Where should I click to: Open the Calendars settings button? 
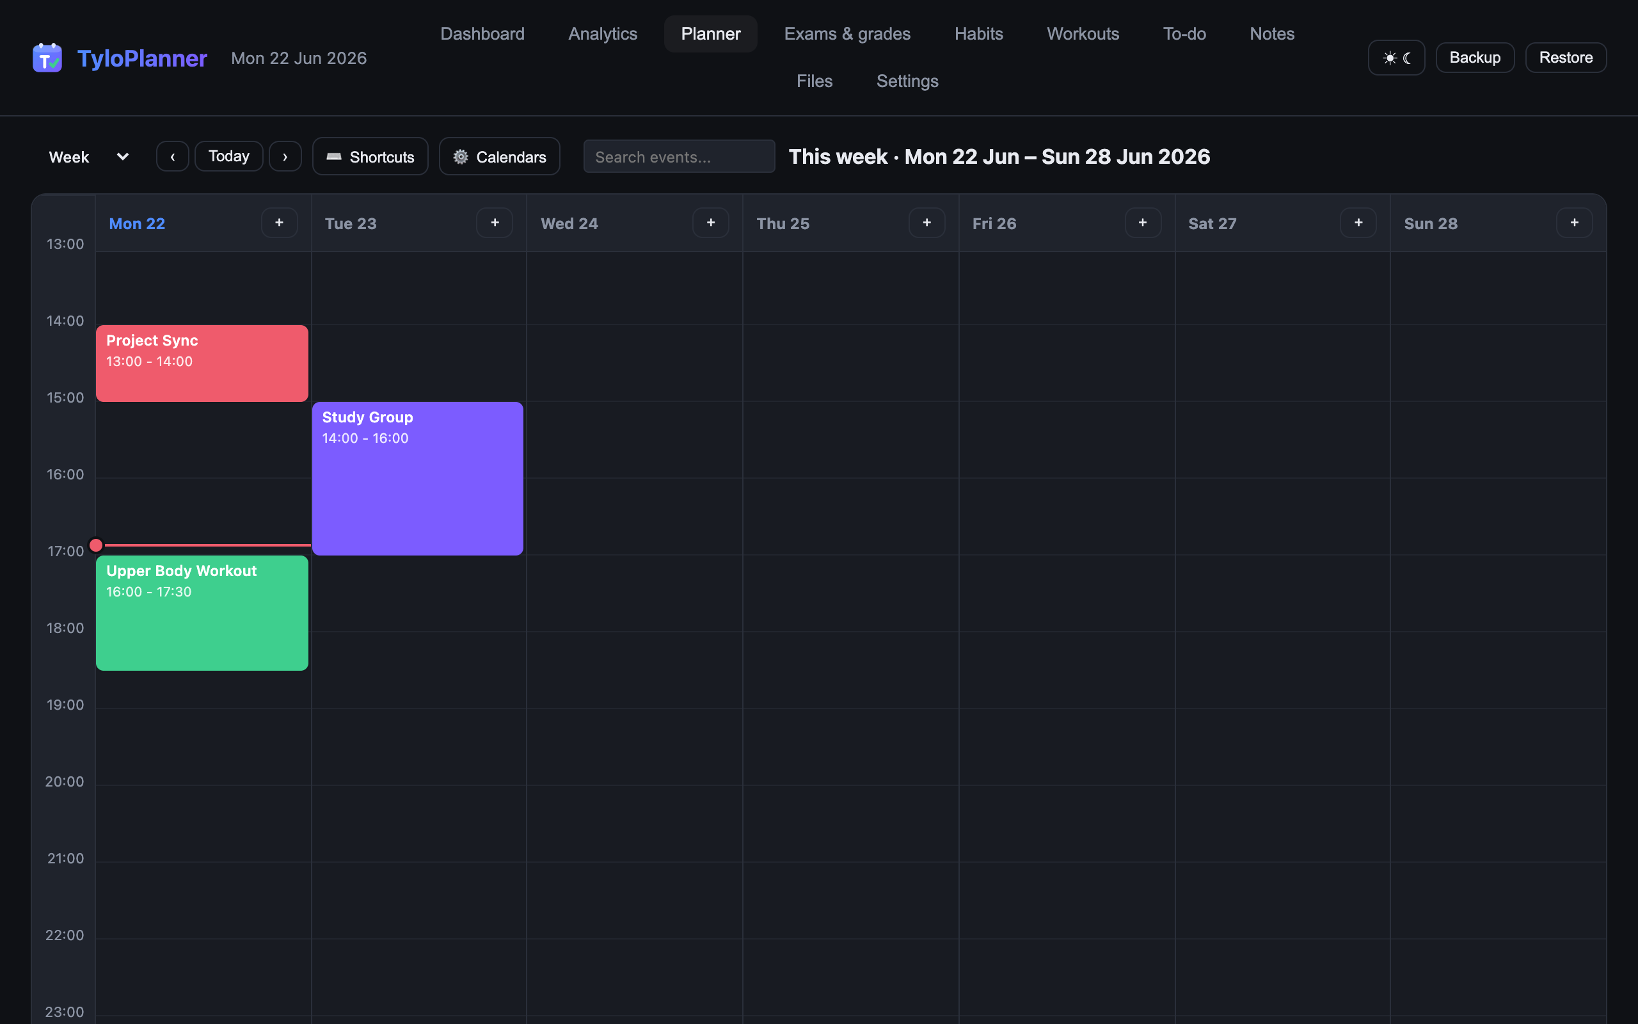[x=500, y=156]
